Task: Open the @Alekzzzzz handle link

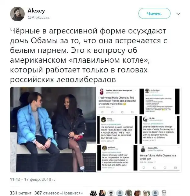Action: pyautogui.click(x=38, y=18)
